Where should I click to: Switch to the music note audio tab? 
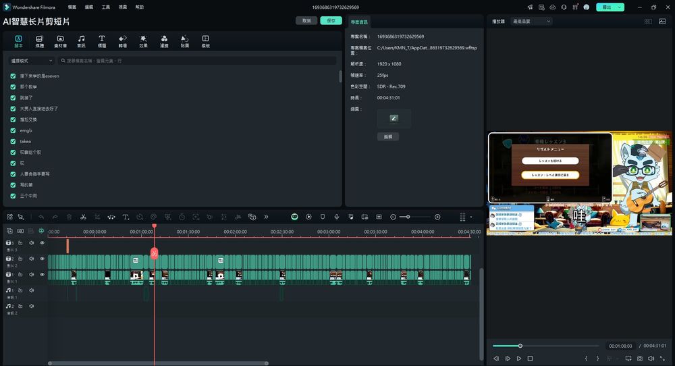(81, 41)
